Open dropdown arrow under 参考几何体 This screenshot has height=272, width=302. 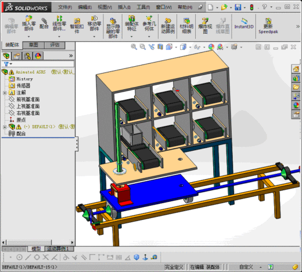pyautogui.click(x=149, y=37)
